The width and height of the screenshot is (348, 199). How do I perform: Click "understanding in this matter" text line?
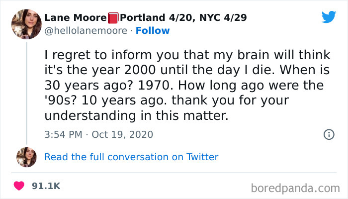tap(137, 116)
